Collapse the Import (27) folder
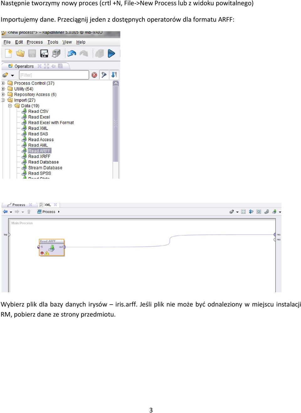Screen dimensions: 301x413 pos(3,100)
